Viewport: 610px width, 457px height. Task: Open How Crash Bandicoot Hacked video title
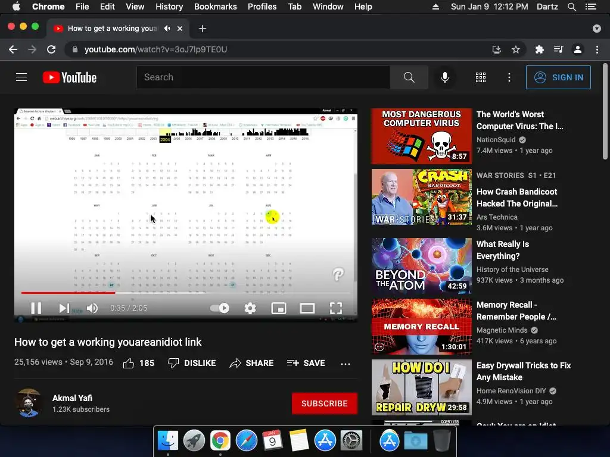click(x=517, y=198)
